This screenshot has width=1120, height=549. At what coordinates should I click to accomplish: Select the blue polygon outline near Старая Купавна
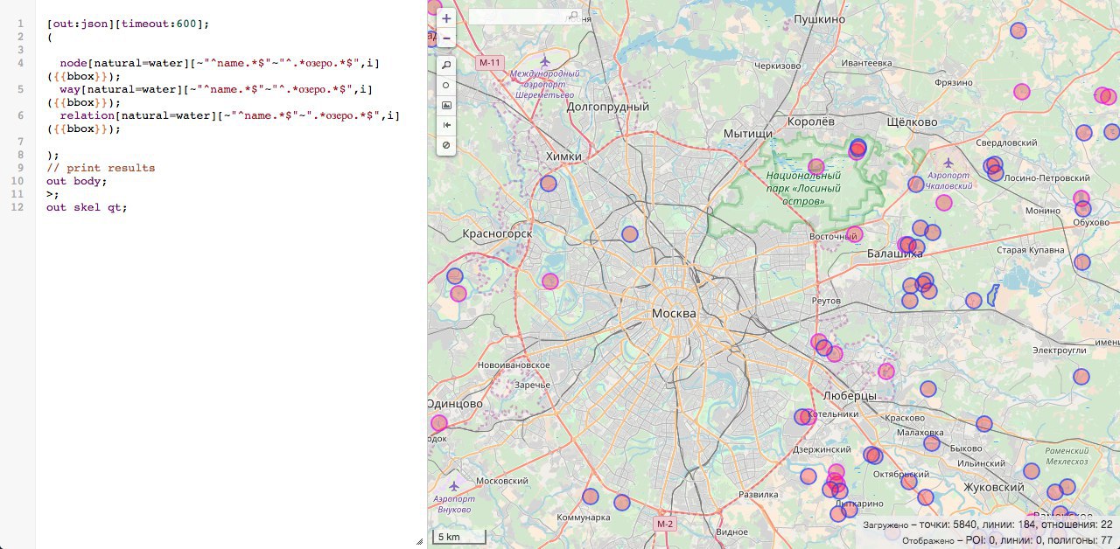tap(993, 295)
